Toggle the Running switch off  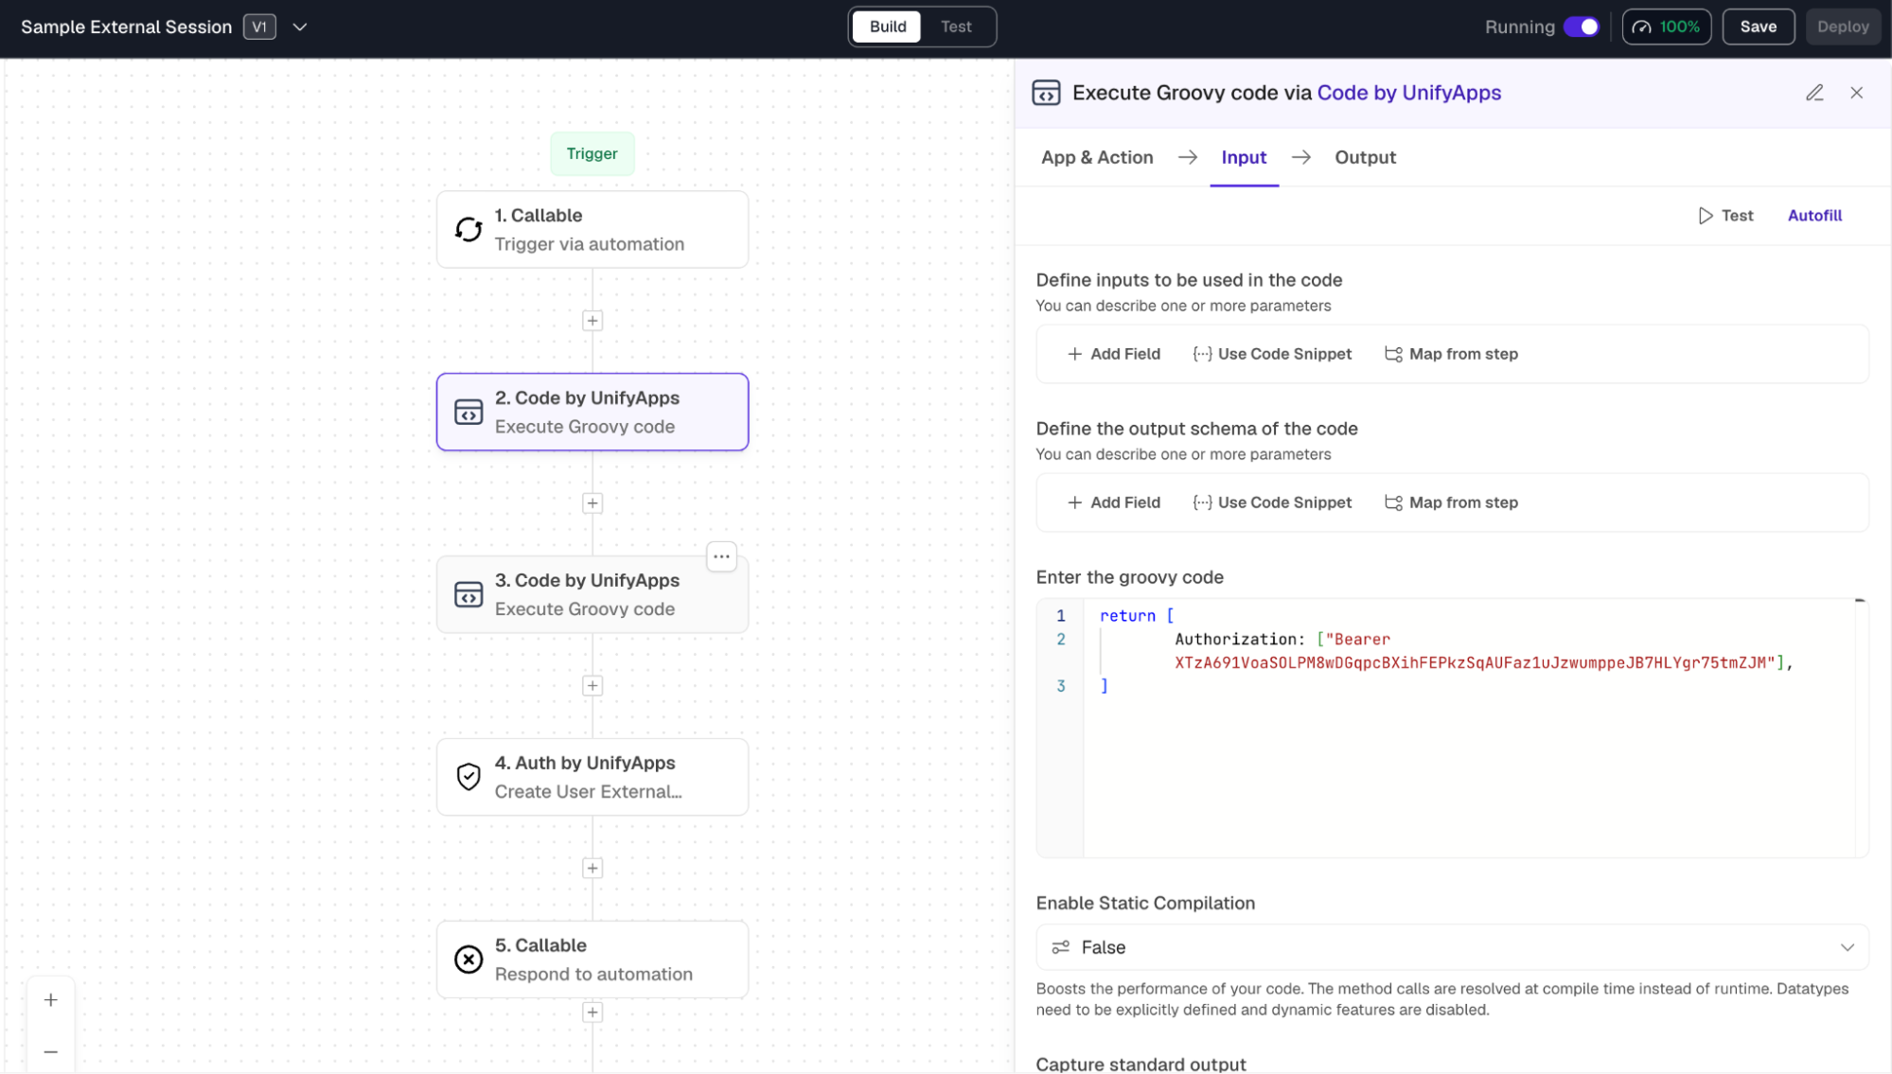(x=1582, y=26)
